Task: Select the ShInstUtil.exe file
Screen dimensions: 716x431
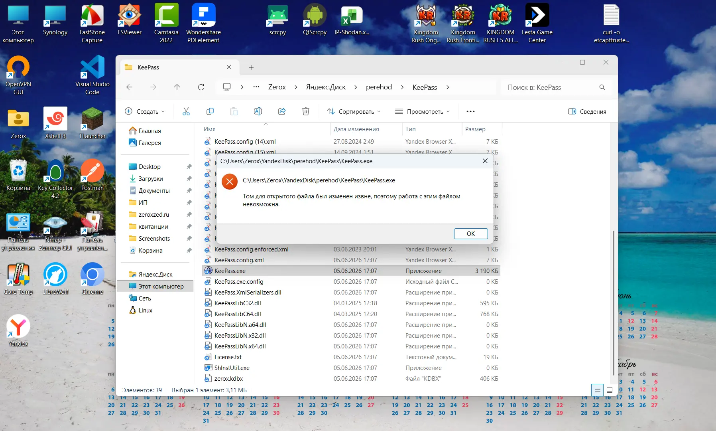Action: pyautogui.click(x=351, y=368)
